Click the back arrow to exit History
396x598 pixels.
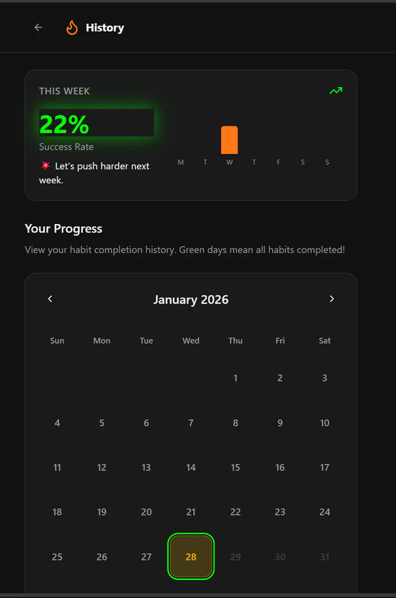tap(38, 28)
